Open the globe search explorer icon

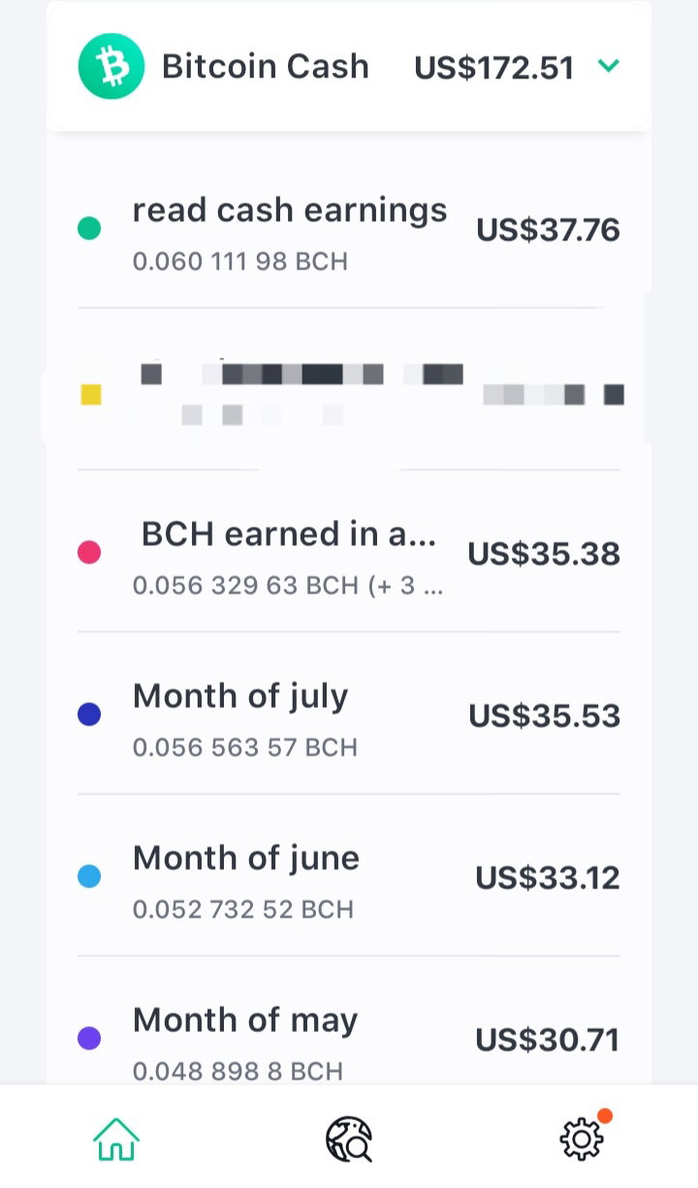349,1139
